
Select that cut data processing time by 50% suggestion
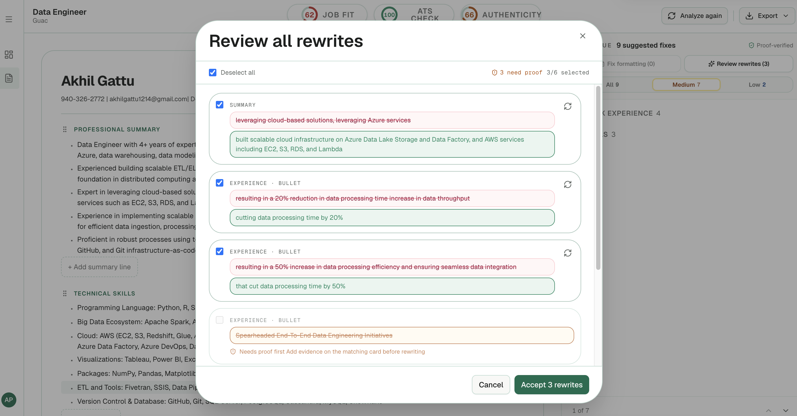pos(392,286)
